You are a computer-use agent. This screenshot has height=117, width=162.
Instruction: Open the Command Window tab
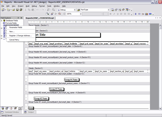tap(11, 112)
